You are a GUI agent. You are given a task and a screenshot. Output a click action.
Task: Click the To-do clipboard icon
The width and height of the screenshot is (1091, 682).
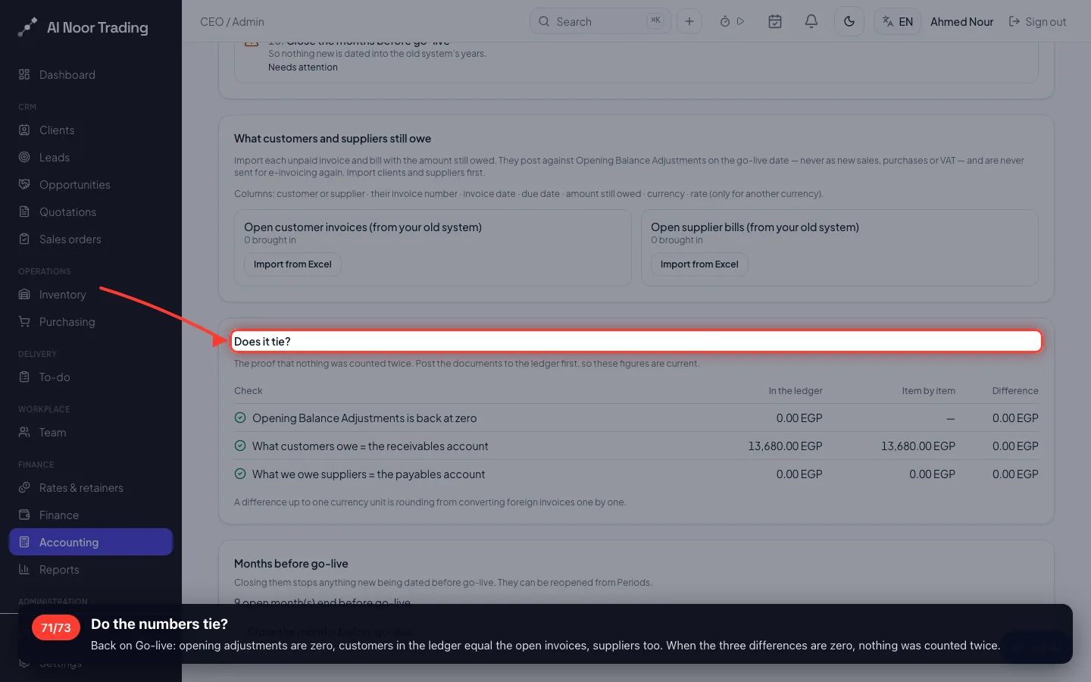point(24,377)
